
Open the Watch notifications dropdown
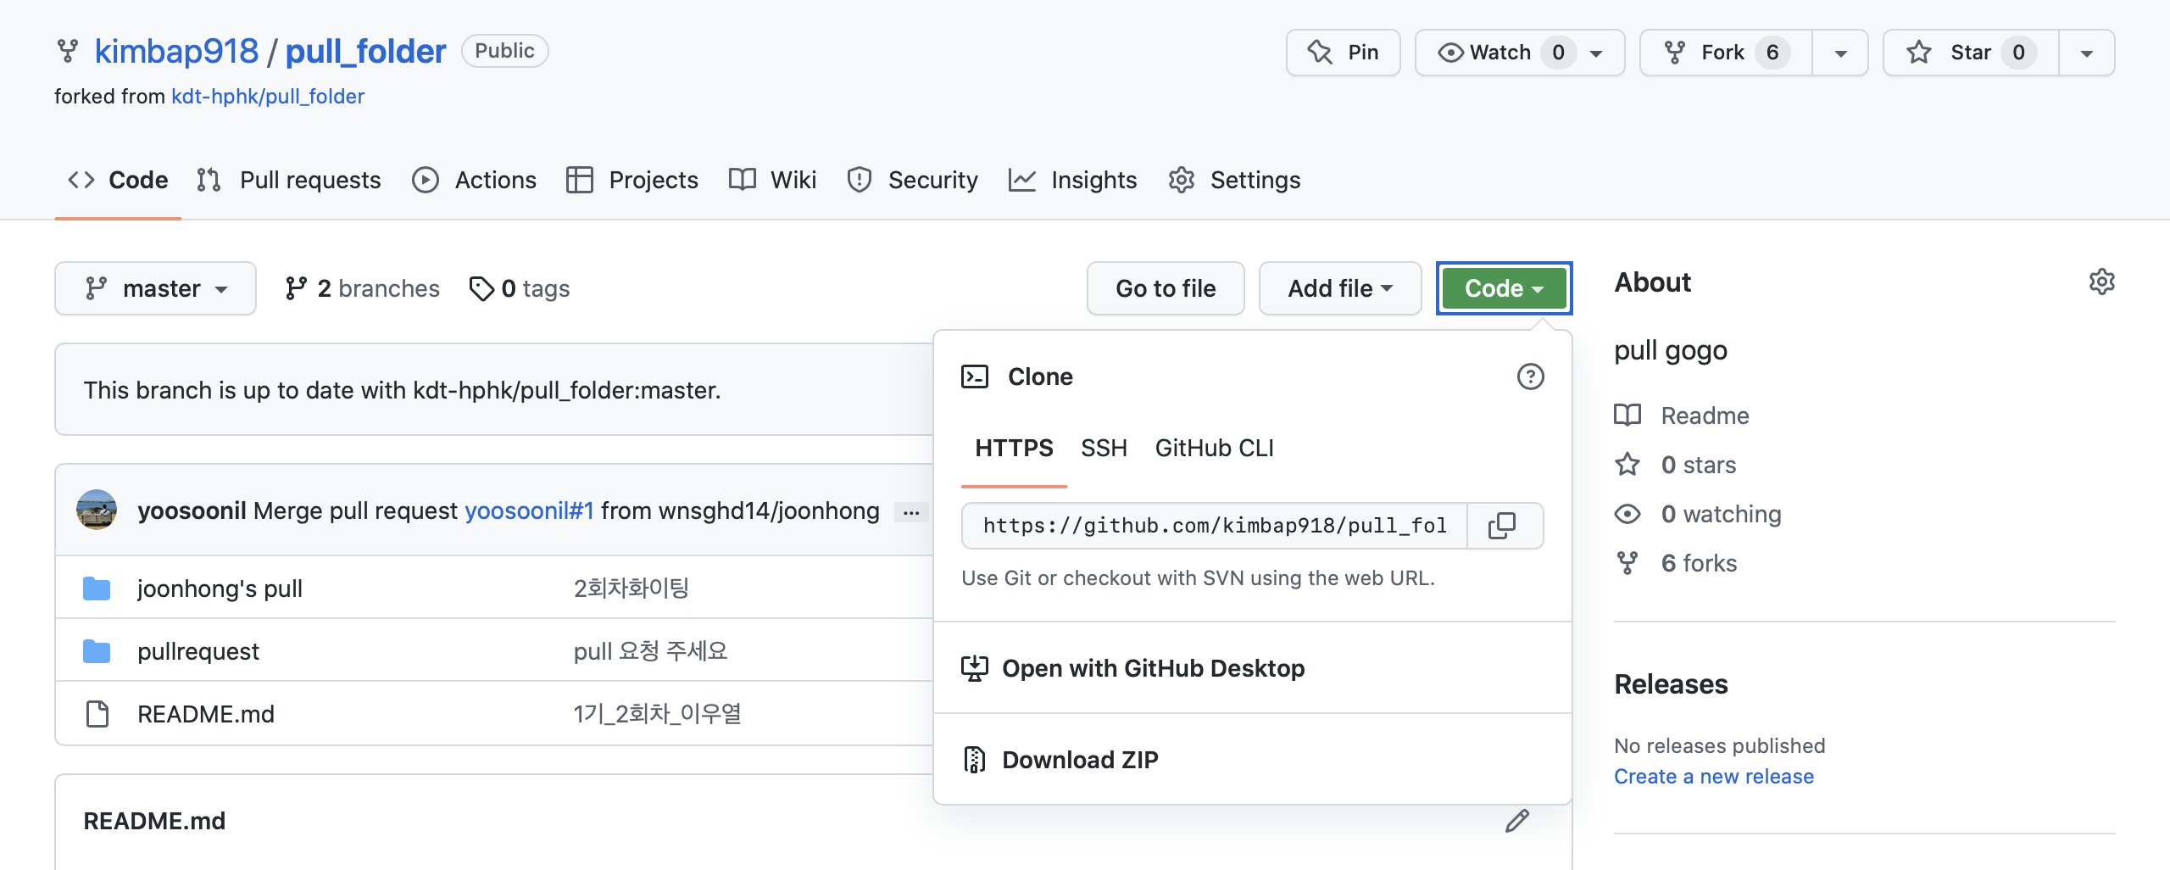[1519, 53]
